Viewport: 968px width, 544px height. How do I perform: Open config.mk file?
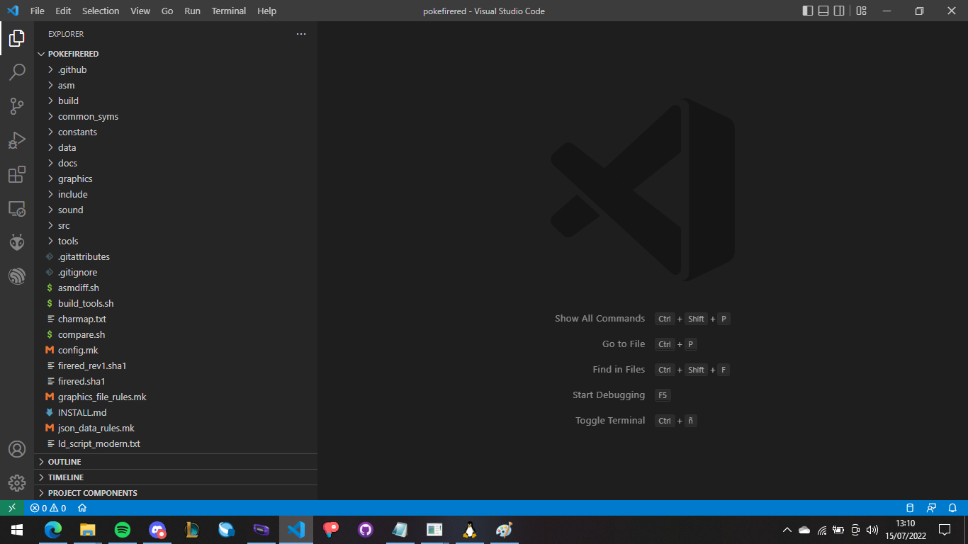pyautogui.click(x=78, y=350)
